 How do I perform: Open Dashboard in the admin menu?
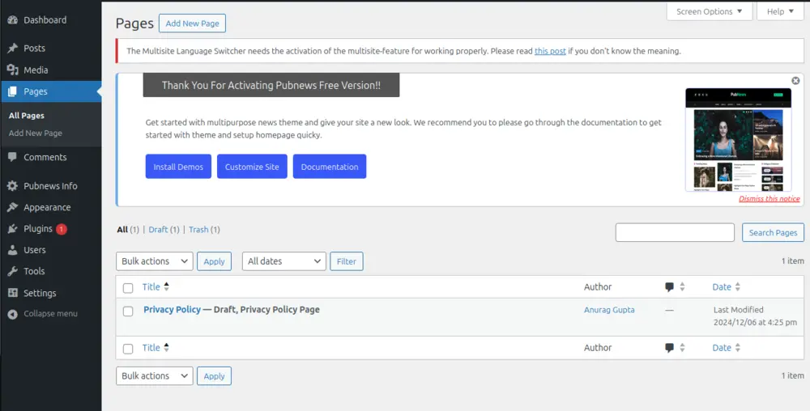[45, 20]
